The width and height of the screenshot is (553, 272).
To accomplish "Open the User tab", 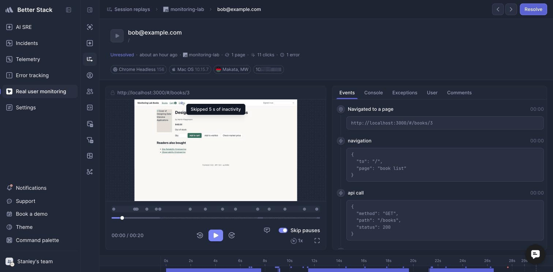I will (x=432, y=92).
